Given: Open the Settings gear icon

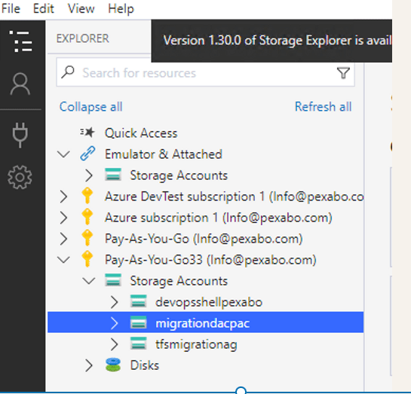Looking at the screenshot, I should coord(20,177).
